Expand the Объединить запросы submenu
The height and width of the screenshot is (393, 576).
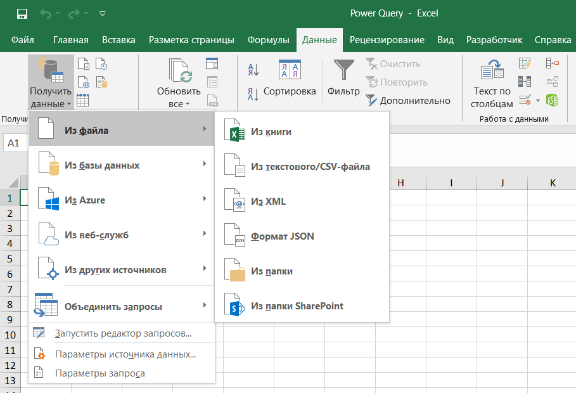(x=122, y=305)
